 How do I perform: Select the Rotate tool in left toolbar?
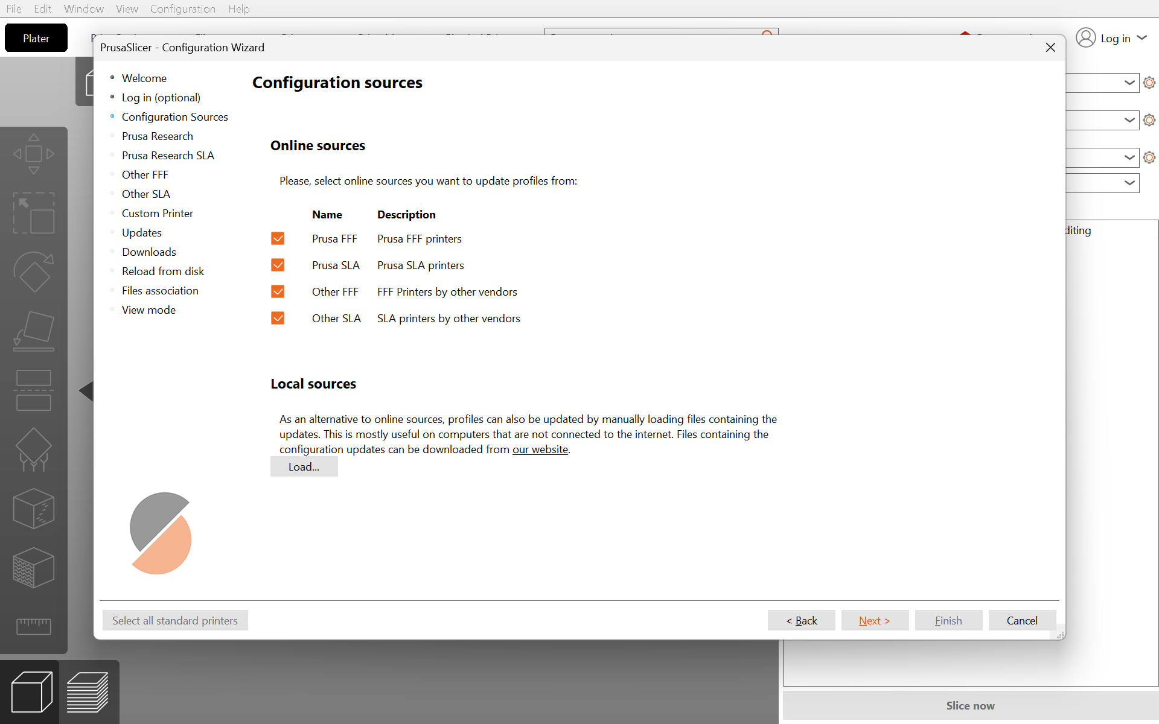click(34, 272)
